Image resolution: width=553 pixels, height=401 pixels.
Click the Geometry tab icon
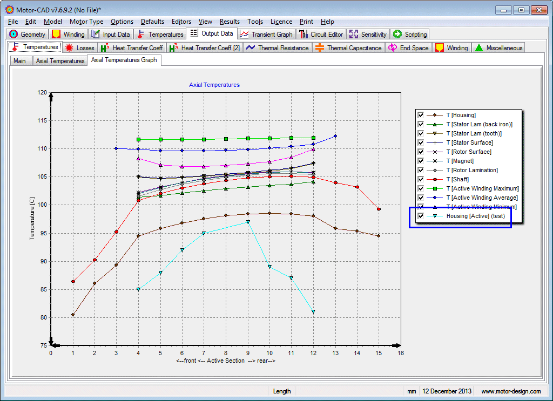point(14,34)
